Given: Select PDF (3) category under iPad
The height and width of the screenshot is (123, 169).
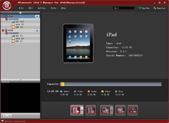Looking at the screenshot, I should (x=19, y=27).
